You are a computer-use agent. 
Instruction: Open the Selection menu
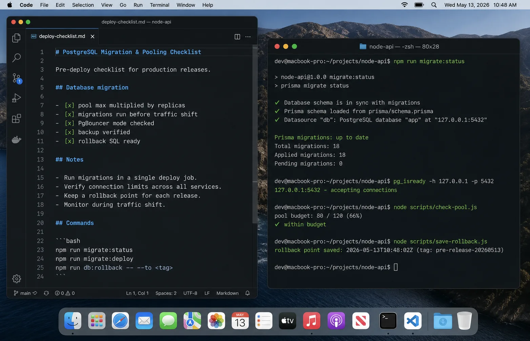click(x=83, y=5)
